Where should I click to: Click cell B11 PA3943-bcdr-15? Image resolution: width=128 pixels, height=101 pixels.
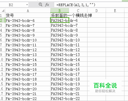[x=60, y=64]
